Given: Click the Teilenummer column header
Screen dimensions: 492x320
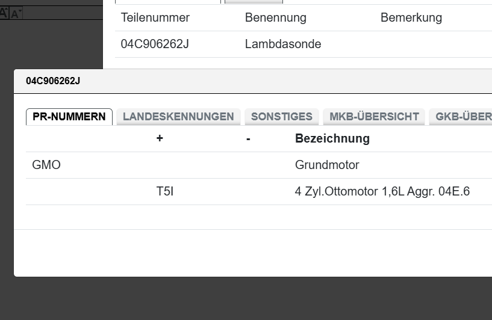Looking at the screenshot, I should (x=155, y=18).
